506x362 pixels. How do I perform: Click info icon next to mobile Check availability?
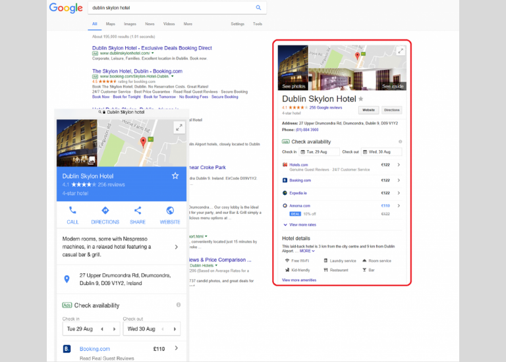point(179,305)
